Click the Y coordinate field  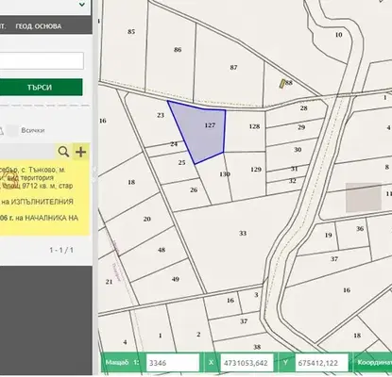pyautogui.click(x=321, y=363)
